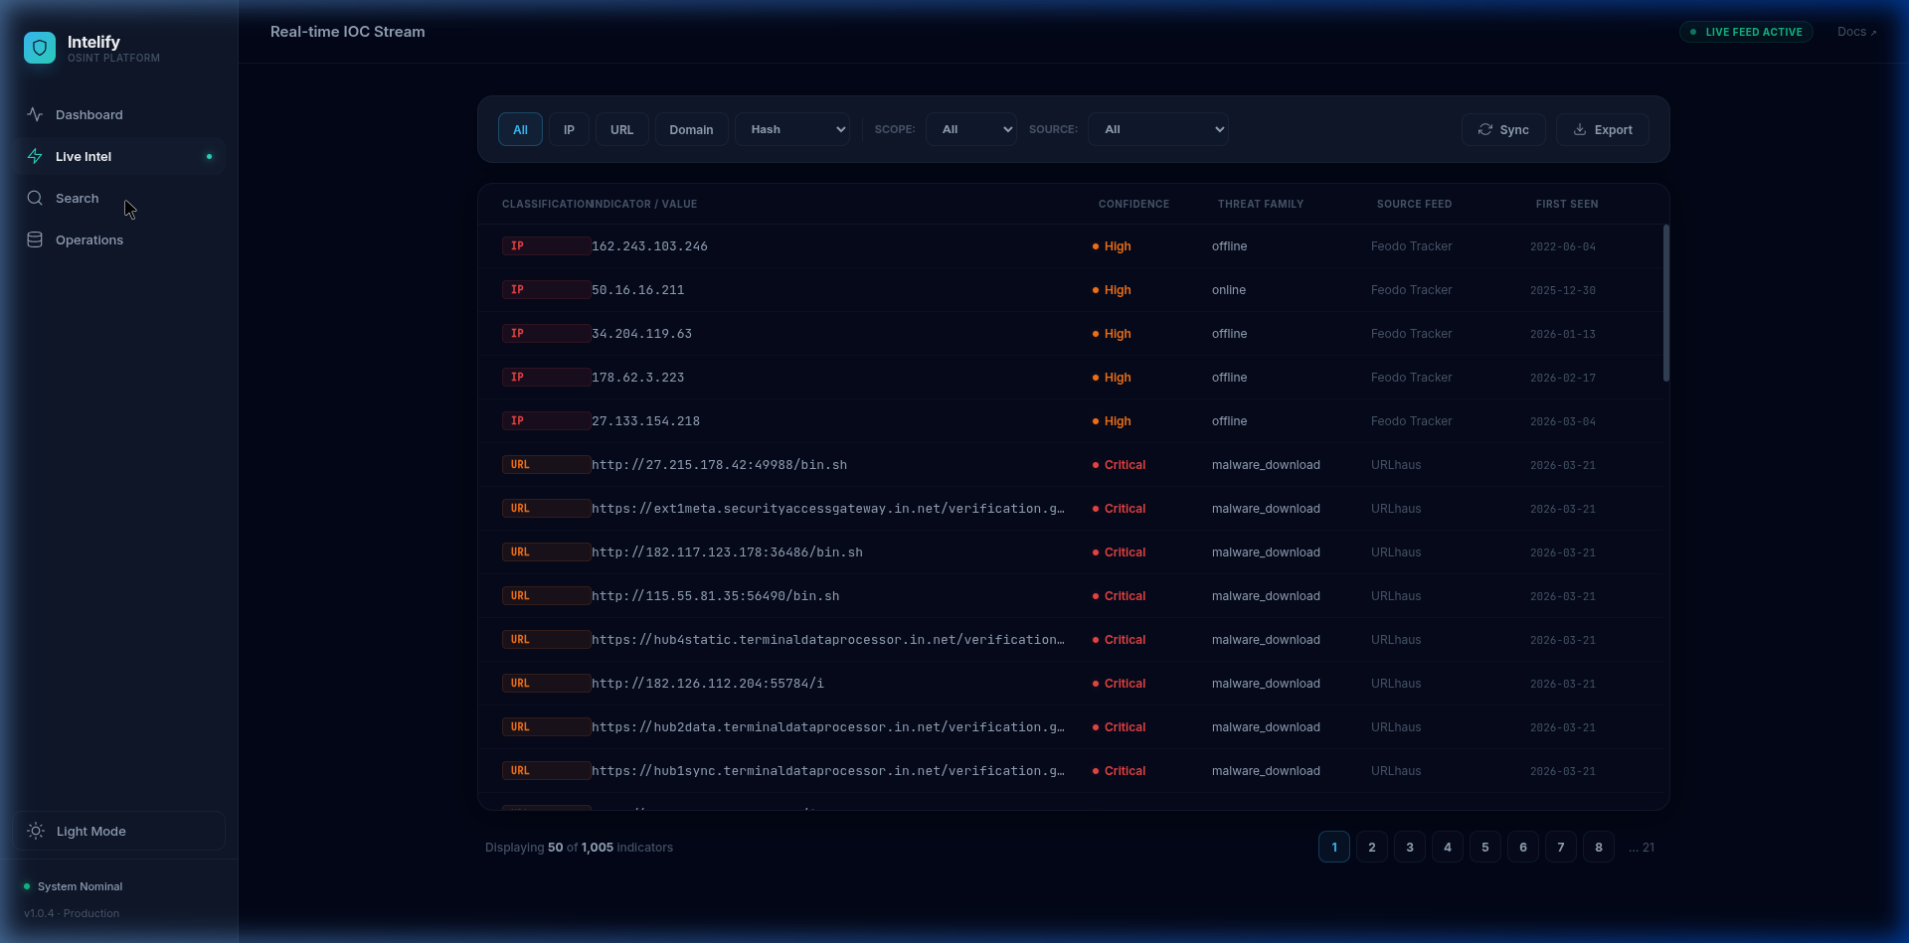This screenshot has width=1909, height=943.
Task: Click the Intelify shield logo
Action: pyautogui.click(x=39, y=47)
